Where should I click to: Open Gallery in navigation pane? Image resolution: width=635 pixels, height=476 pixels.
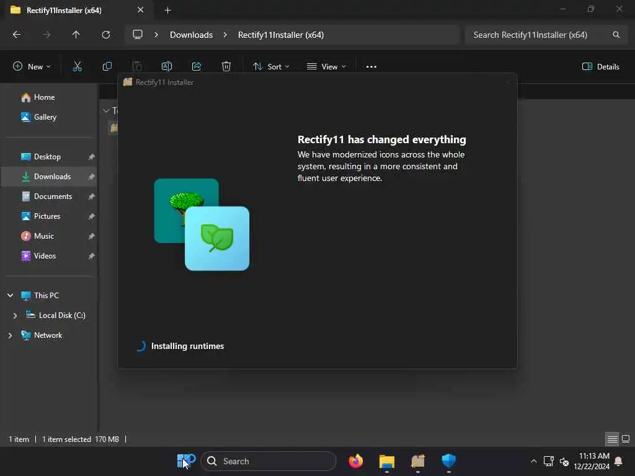45,117
